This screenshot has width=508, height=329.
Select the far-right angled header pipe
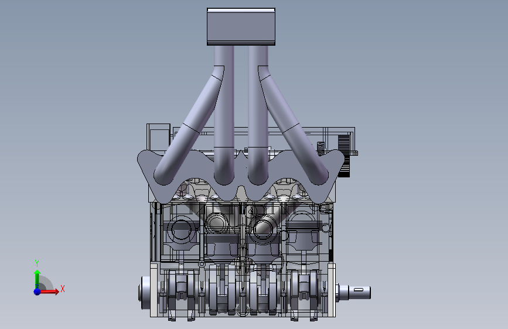coord(293,126)
